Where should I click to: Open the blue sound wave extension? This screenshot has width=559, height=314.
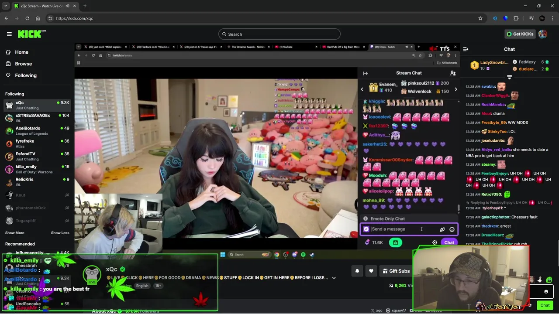click(495, 18)
